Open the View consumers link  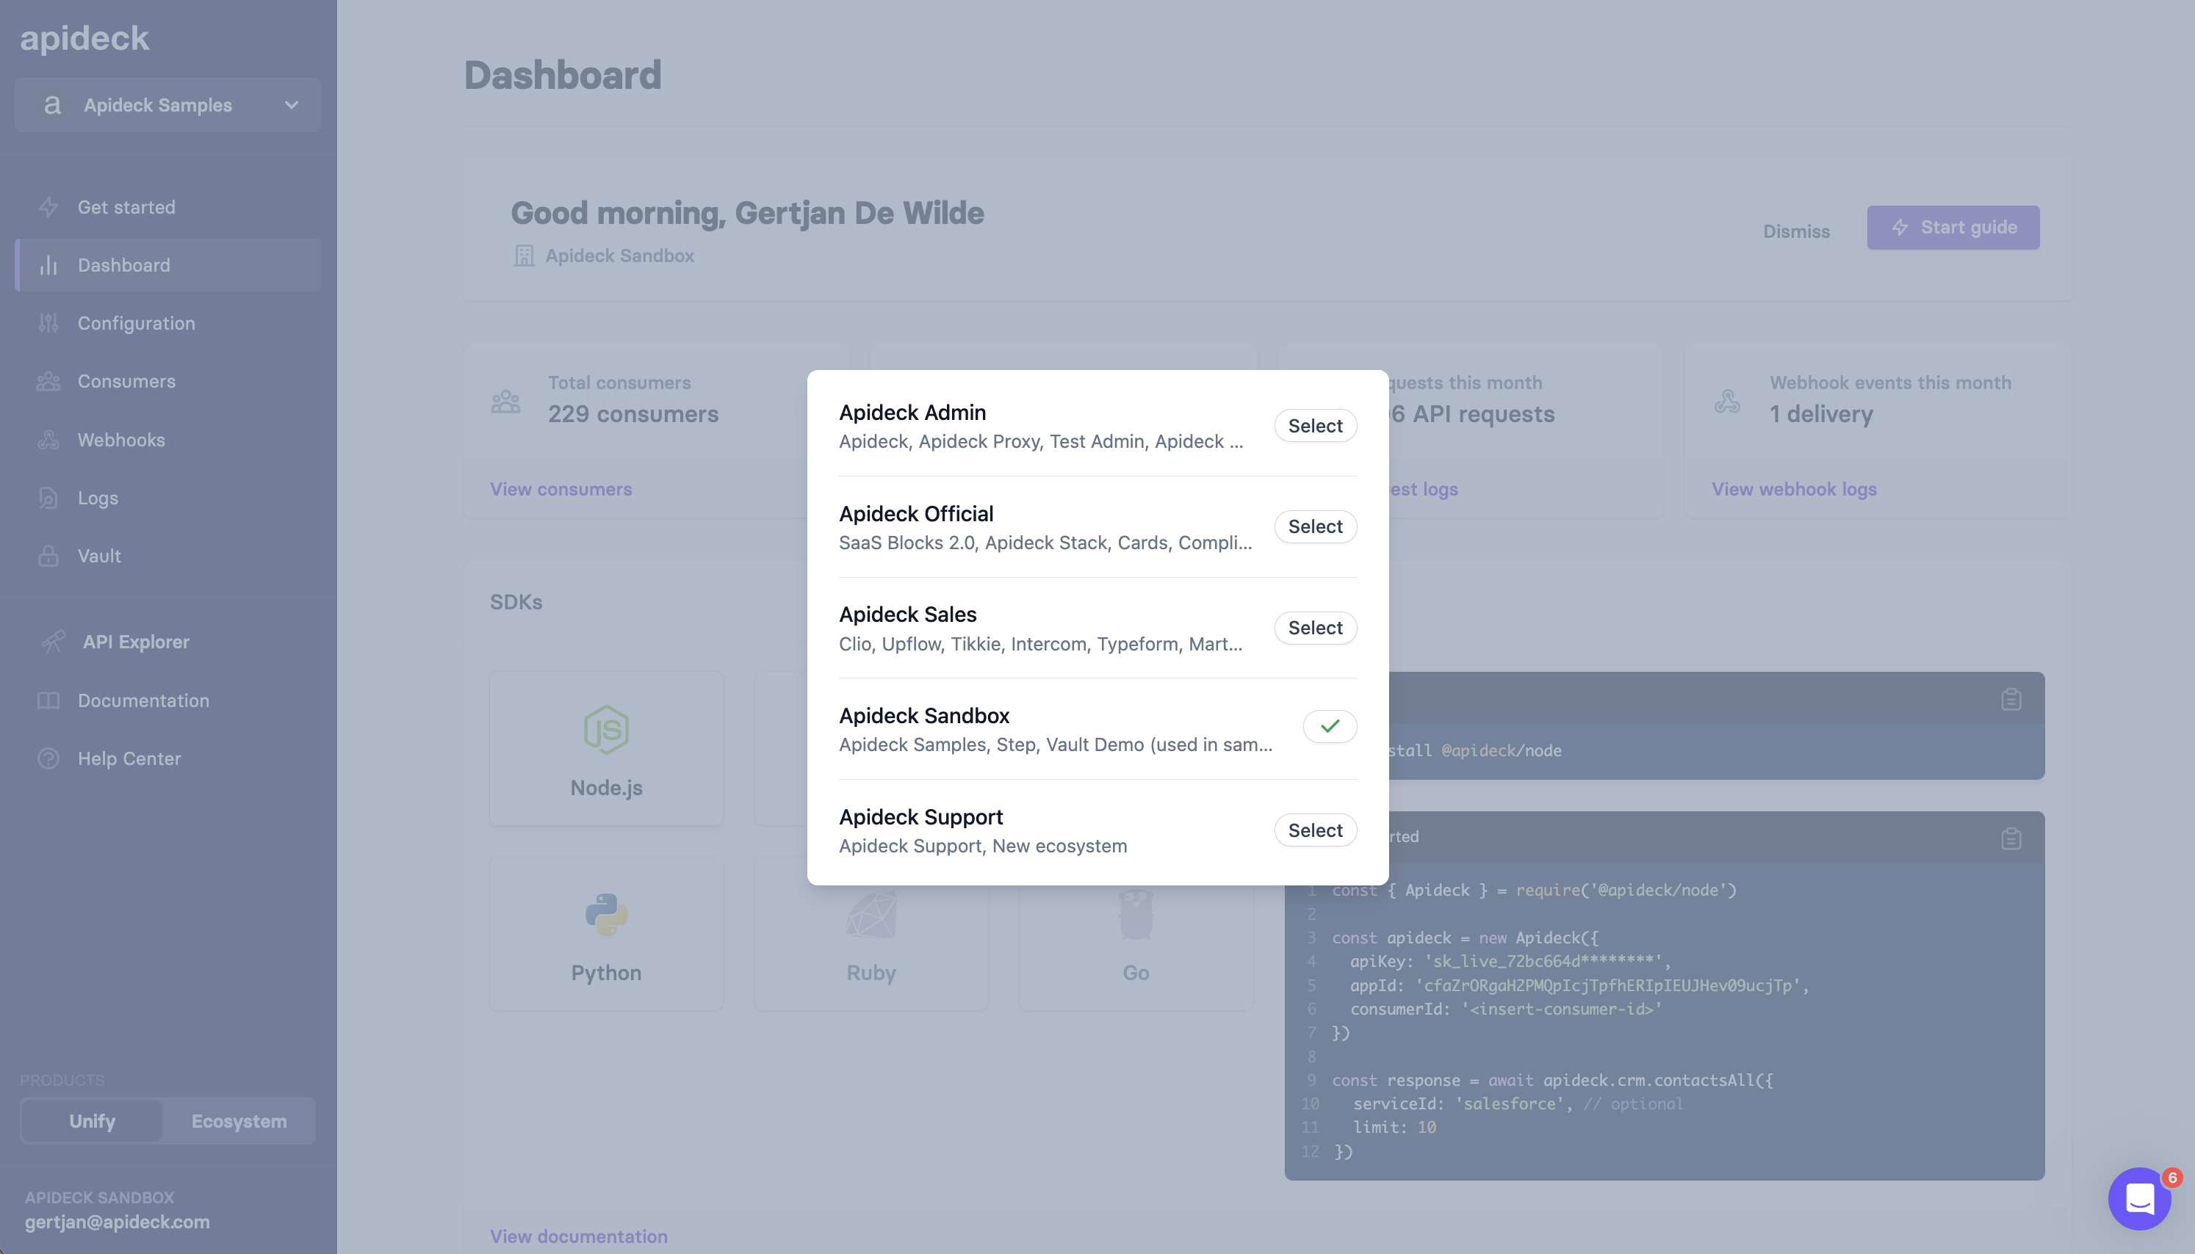[561, 489]
